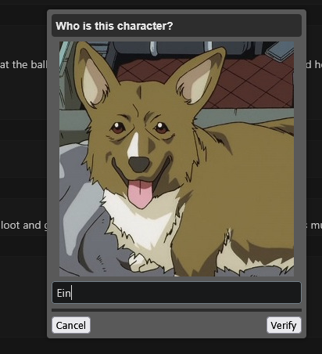Click the thin progress bar above the buttons

(177, 310)
